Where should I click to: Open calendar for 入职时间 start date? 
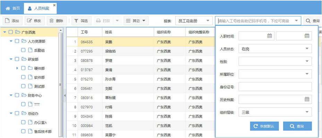[269, 36]
